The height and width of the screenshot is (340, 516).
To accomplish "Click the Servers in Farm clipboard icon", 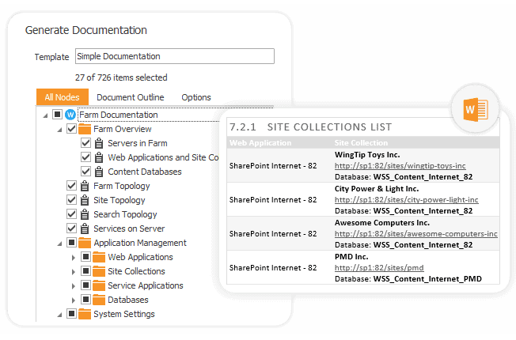I will [99, 144].
